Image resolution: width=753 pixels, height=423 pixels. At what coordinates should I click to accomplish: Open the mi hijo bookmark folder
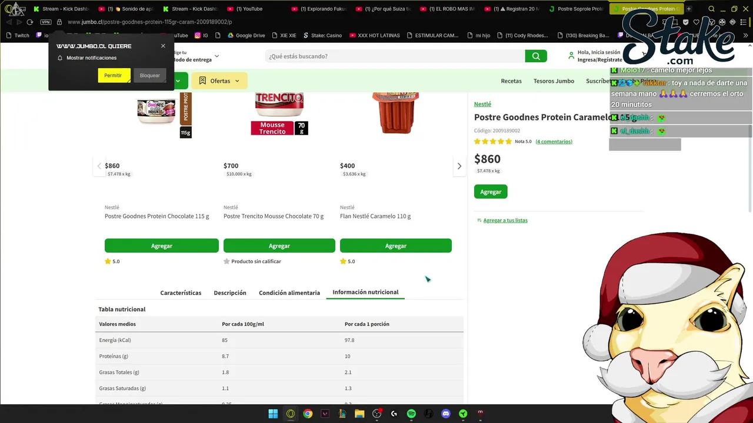478,35
